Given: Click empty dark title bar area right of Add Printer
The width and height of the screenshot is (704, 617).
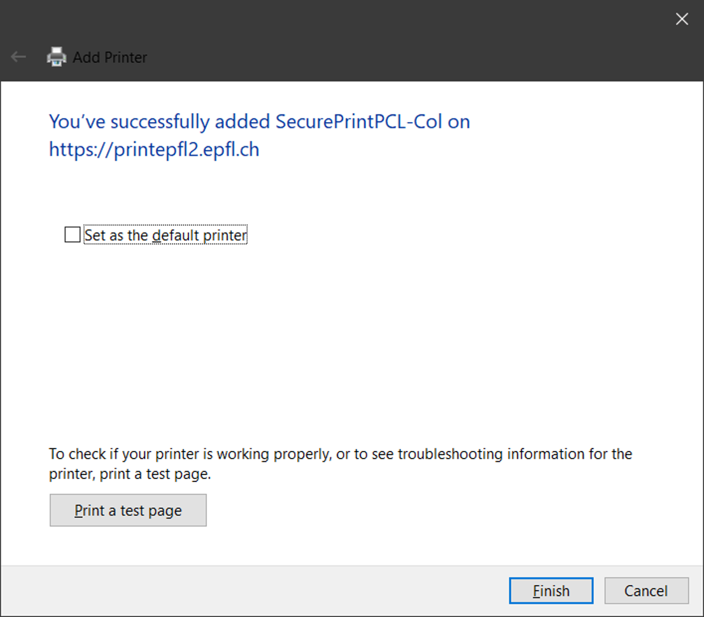Looking at the screenshot, I should (382, 57).
